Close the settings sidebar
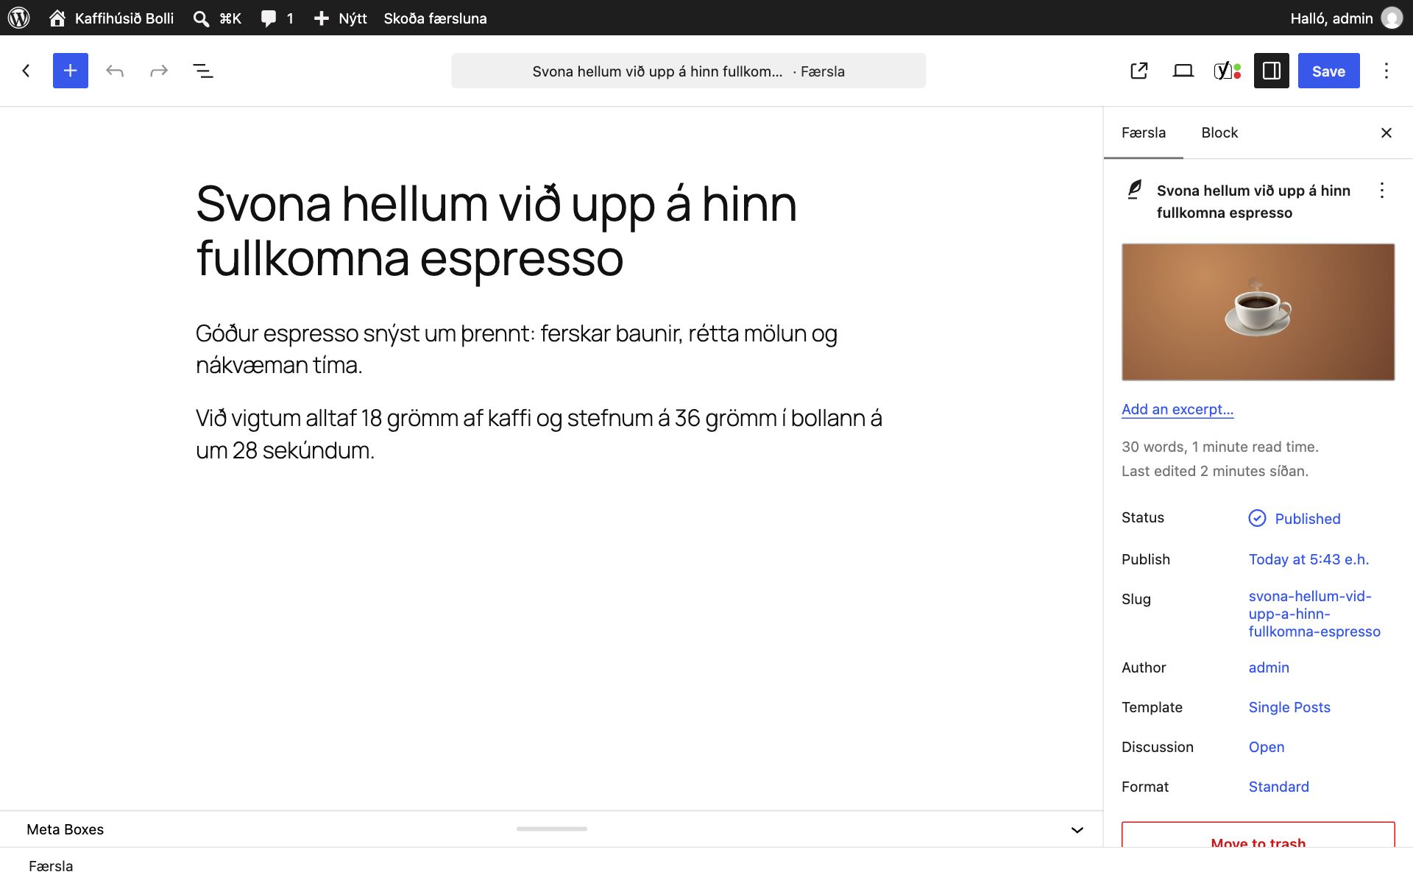 (1387, 132)
